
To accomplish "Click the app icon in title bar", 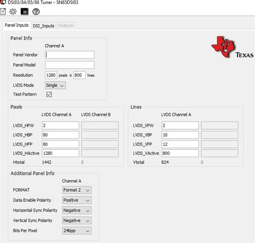I will (x=3, y=2).
